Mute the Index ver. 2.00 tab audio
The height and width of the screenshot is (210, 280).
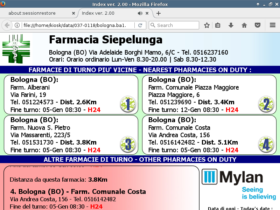tap(140, 13)
